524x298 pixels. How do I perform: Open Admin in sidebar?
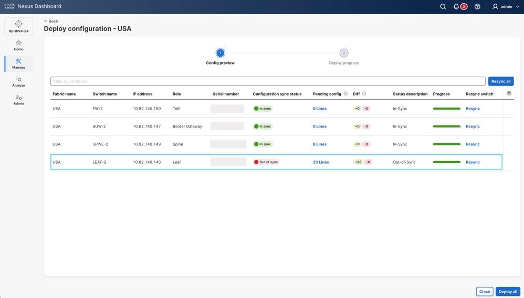pyautogui.click(x=19, y=100)
